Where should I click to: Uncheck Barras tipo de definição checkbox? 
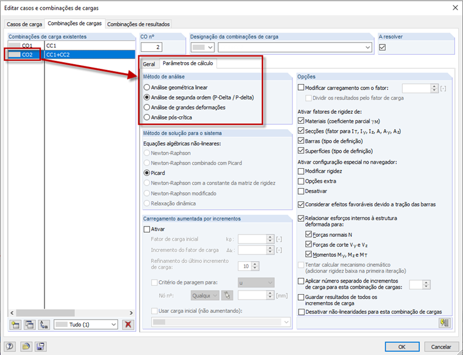(301, 141)
